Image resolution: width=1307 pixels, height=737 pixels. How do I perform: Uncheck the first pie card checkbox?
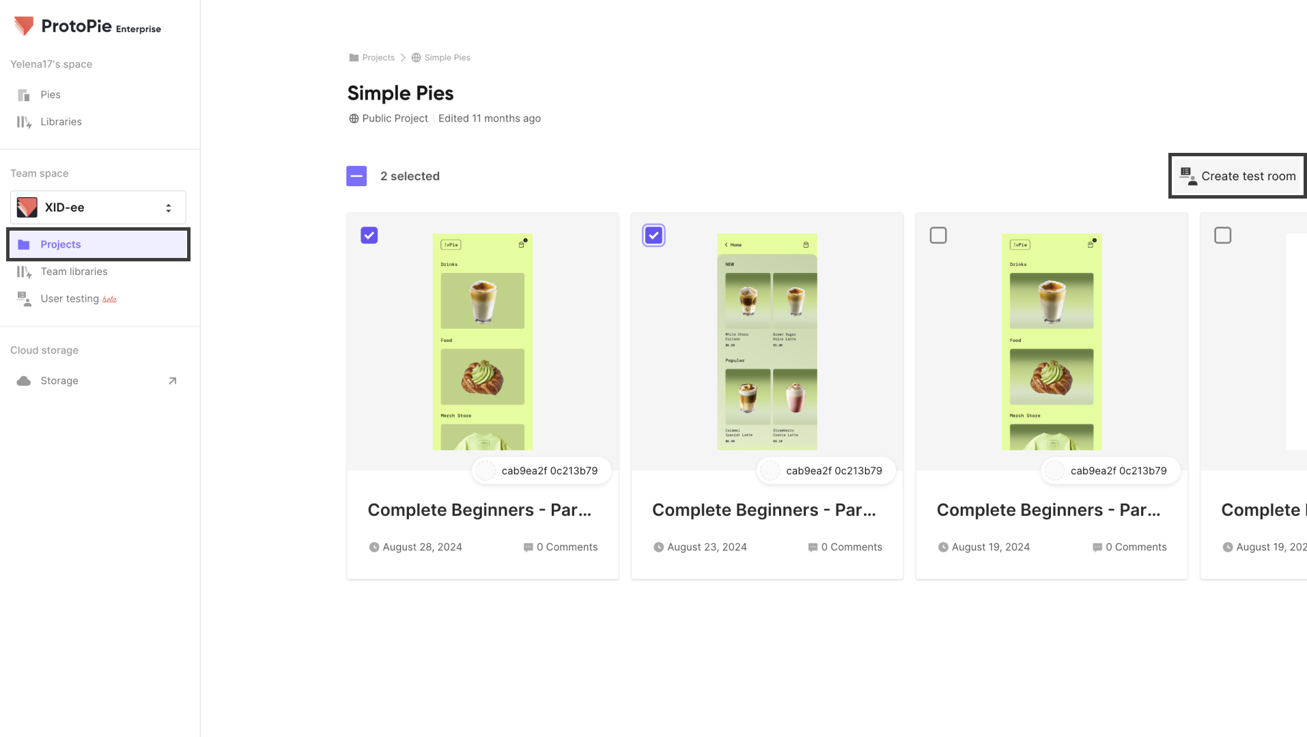click(369, 235)
